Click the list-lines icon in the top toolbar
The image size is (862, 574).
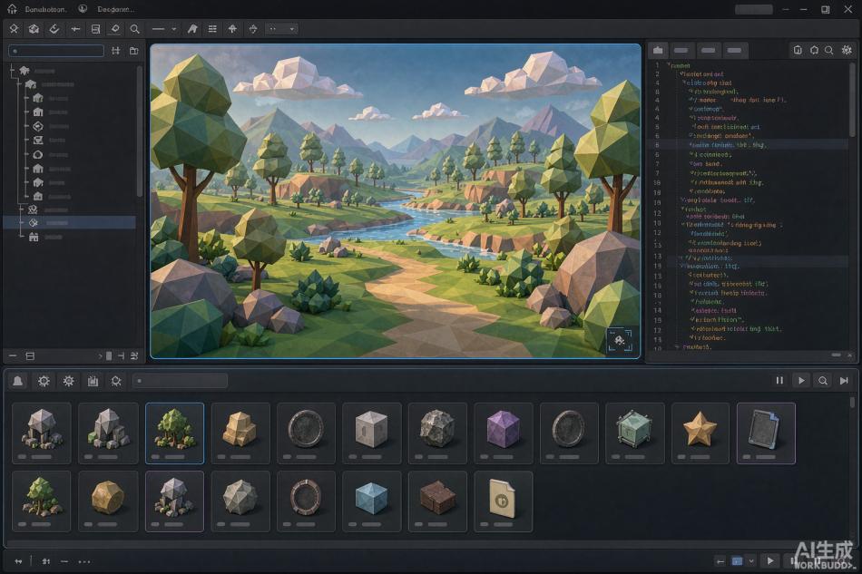[x=212, y=28]
